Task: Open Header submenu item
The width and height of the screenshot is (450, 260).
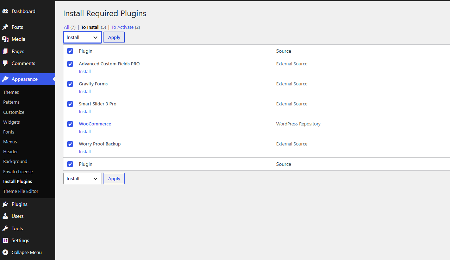Action: pos(11,151)
